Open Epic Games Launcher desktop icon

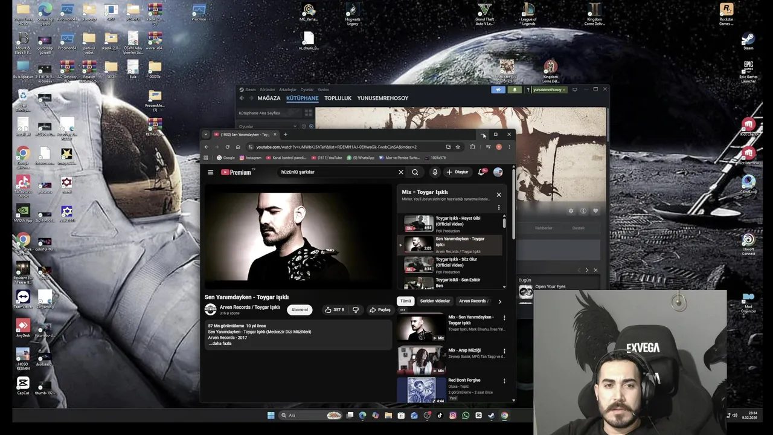point(748,71)
